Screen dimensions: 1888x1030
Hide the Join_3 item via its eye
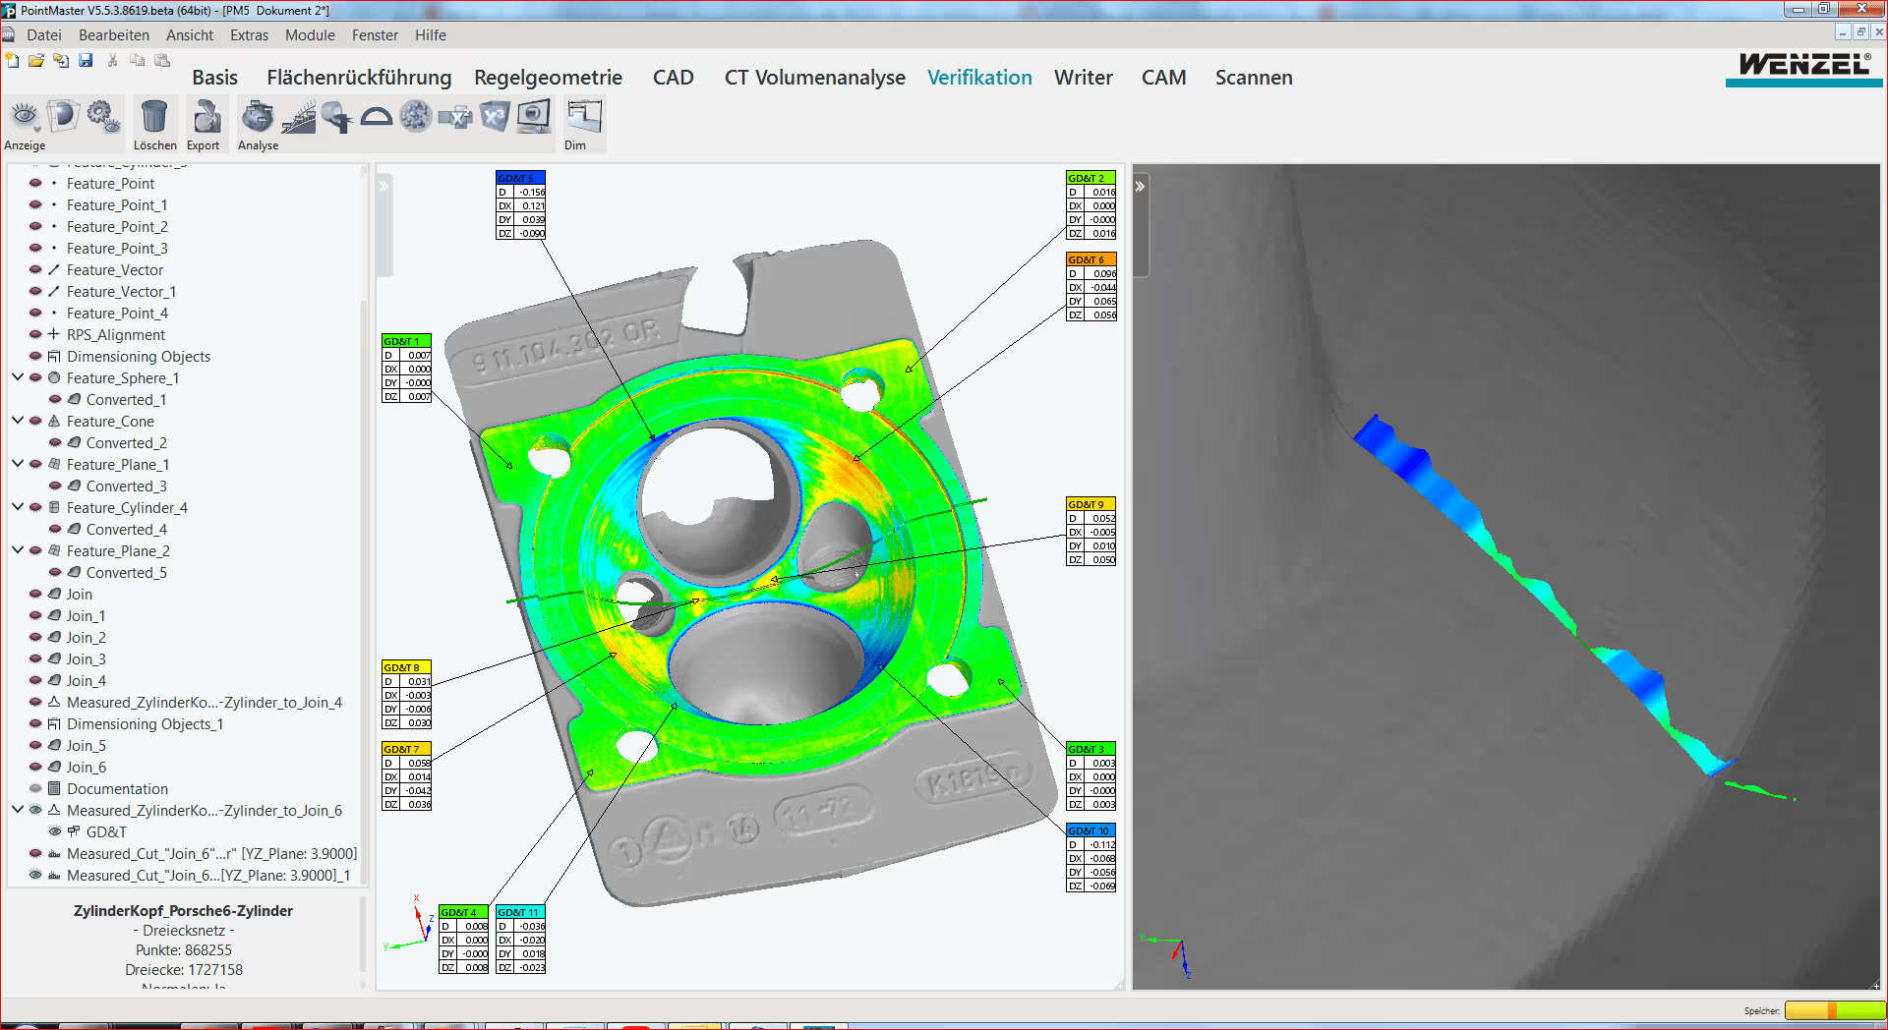35,659
